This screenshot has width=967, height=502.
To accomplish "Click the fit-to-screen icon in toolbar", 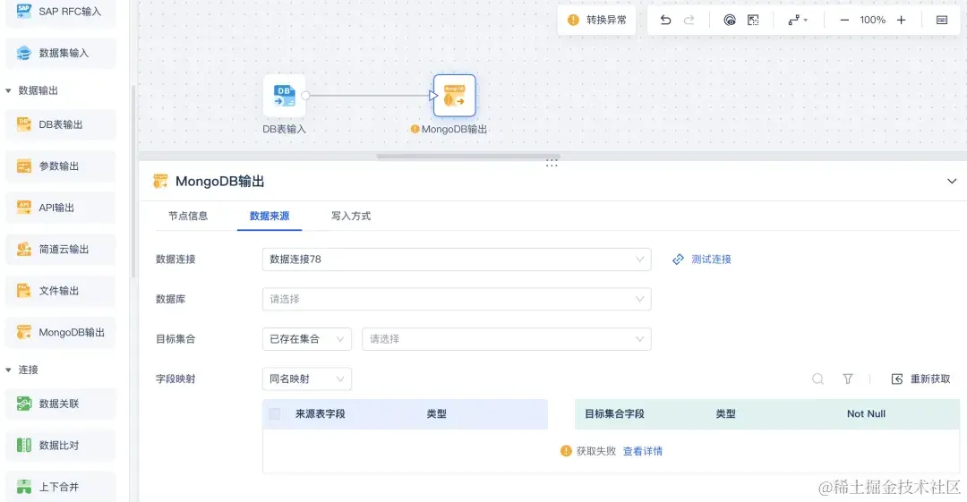I will [x=753, y=20].
